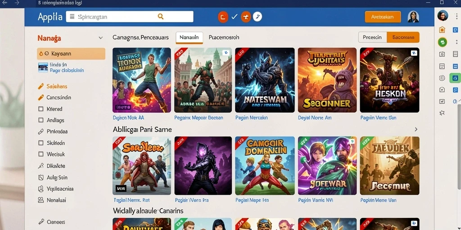Open the user avatar in blue header
The image size is (461, 230).
coord(413,17)
